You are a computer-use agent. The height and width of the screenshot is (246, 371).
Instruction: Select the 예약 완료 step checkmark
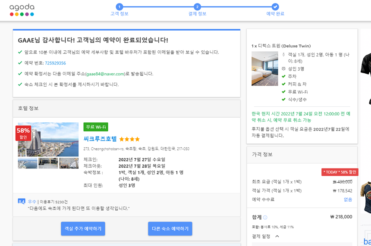coord(275,7)
